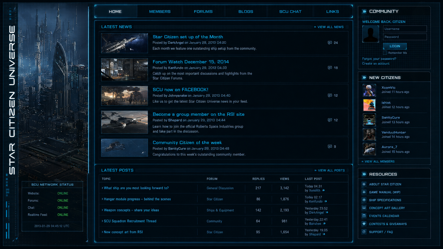Toggle the Remember Me checkbox

[385, 53]
